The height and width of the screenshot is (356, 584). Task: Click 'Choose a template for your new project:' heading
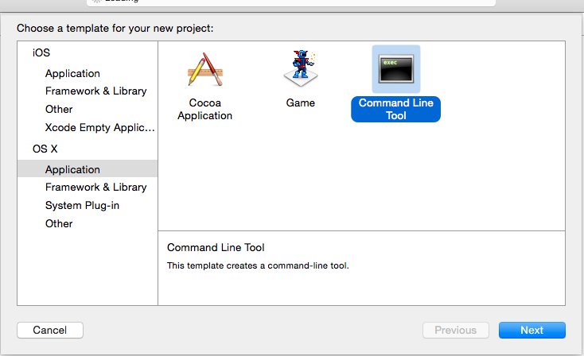tap(115, 29)
